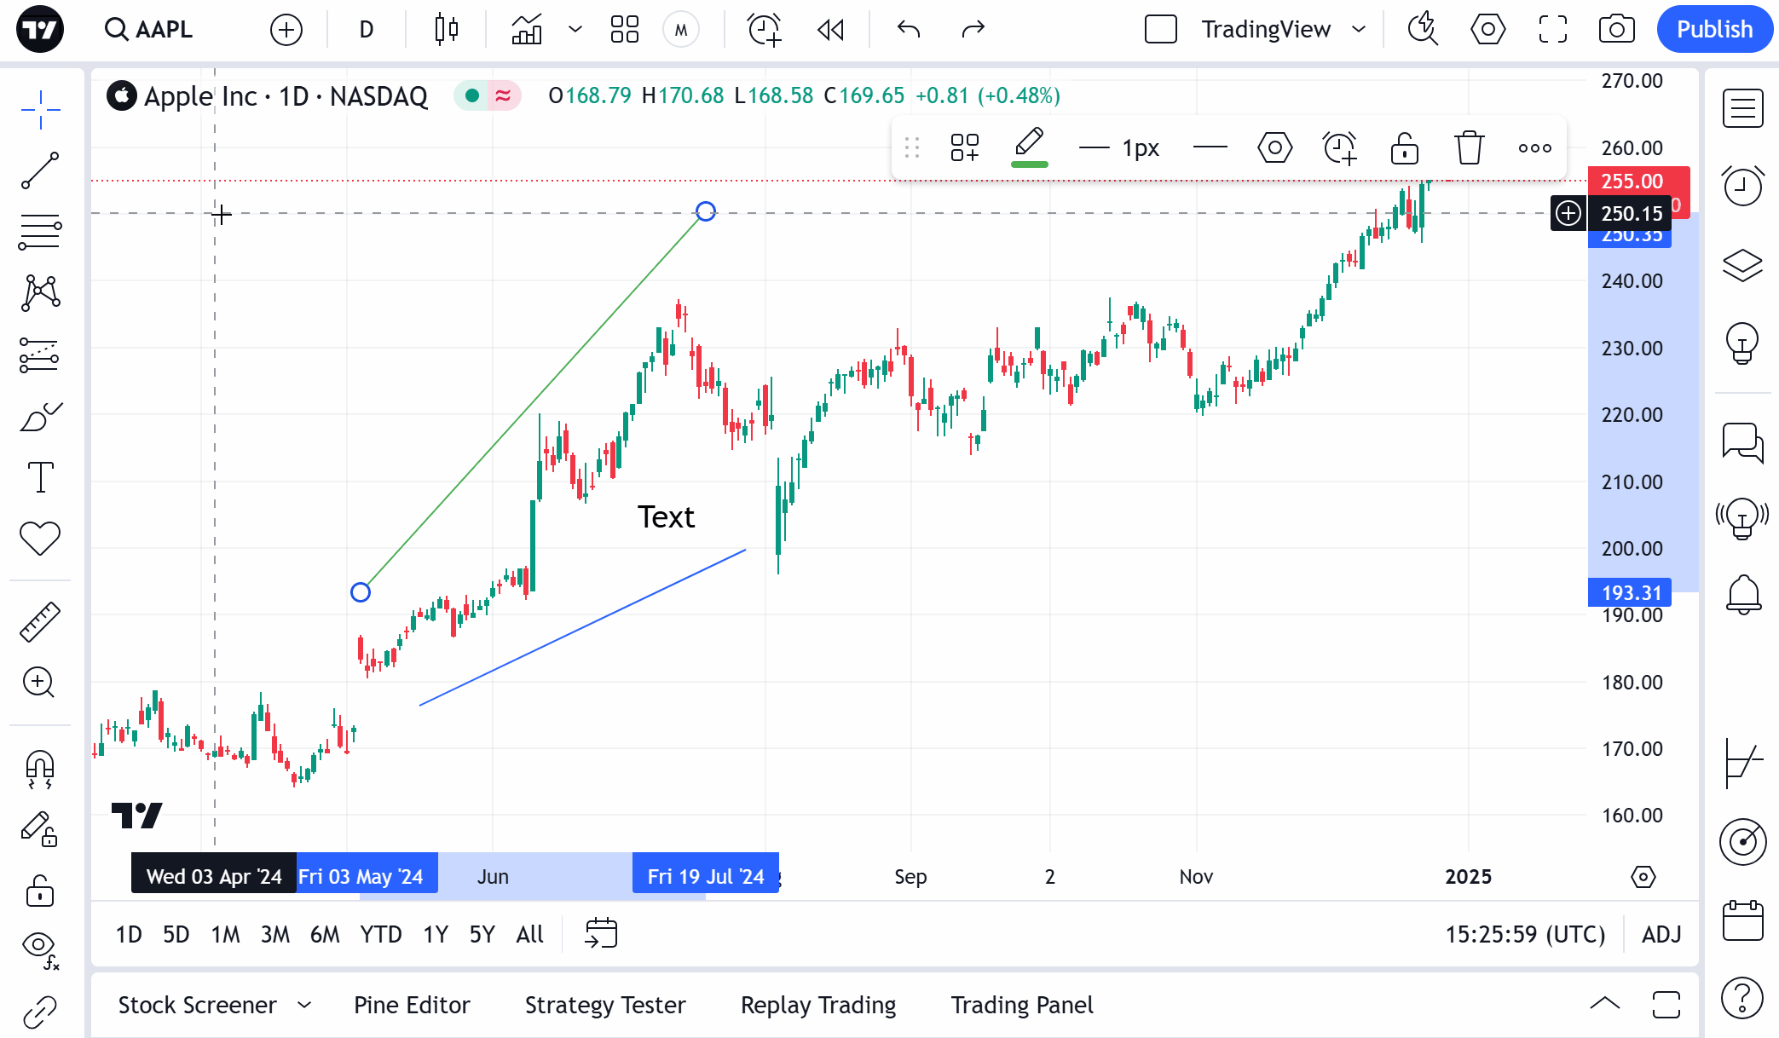
Task: Open the Fibonacci retracement tools
Action: (40, 232)
